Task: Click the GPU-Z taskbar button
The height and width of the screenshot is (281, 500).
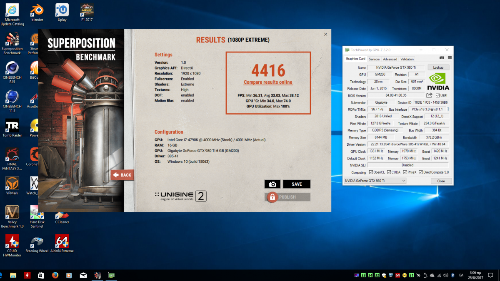Action: tap(112, 275)
